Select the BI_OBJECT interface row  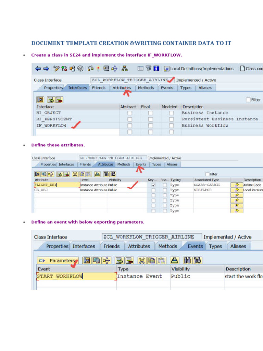78,113
